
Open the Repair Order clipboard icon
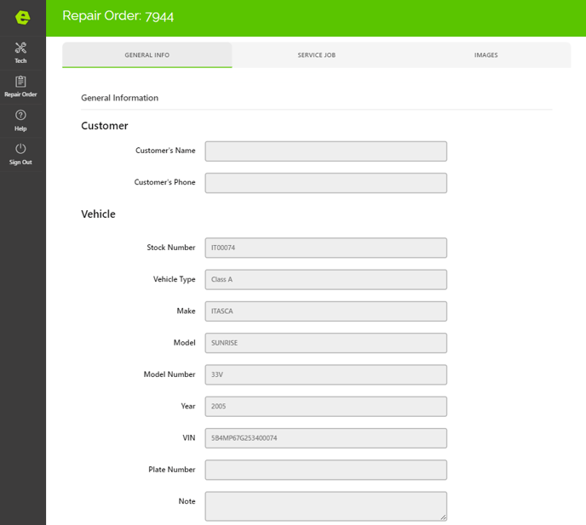coord(20,81)
